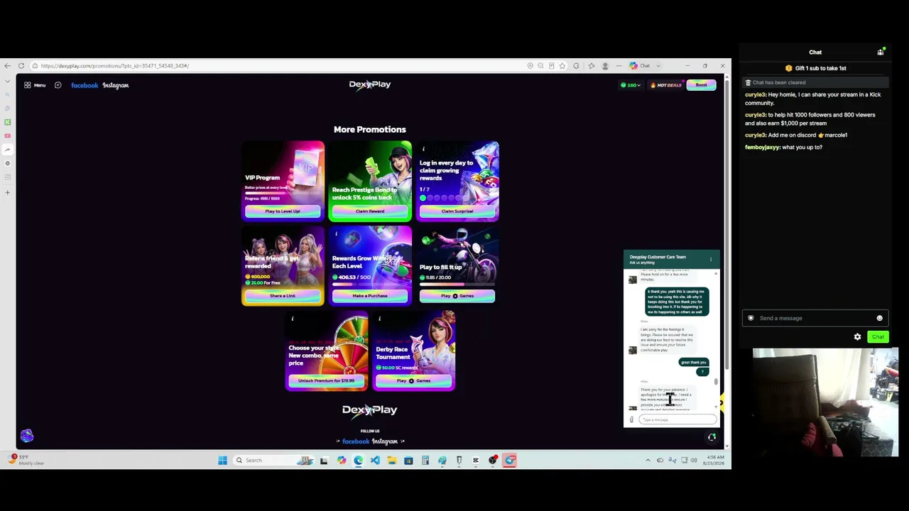Open the stream chat leaderboard icon
The height and width of the screenshot is (511, 909).
click(881, 52)
